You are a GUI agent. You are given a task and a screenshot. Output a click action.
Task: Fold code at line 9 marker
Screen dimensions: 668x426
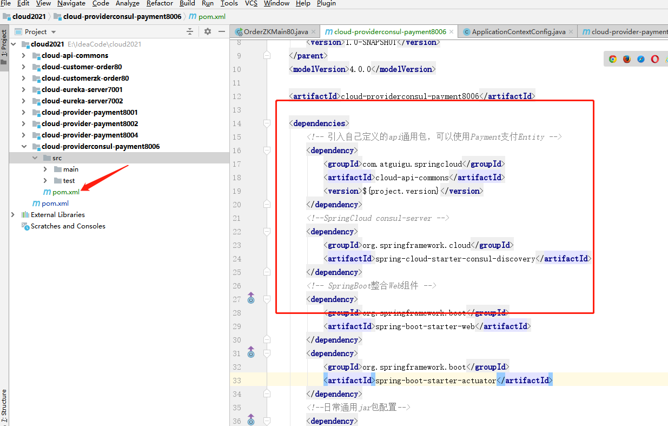tap(267, 55)
